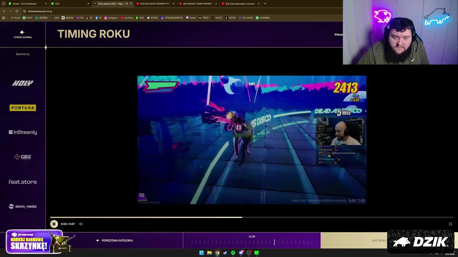This screenshot has width=458, height=257.
Task: Navigate back in browser
Action: (x=4, y=11)
